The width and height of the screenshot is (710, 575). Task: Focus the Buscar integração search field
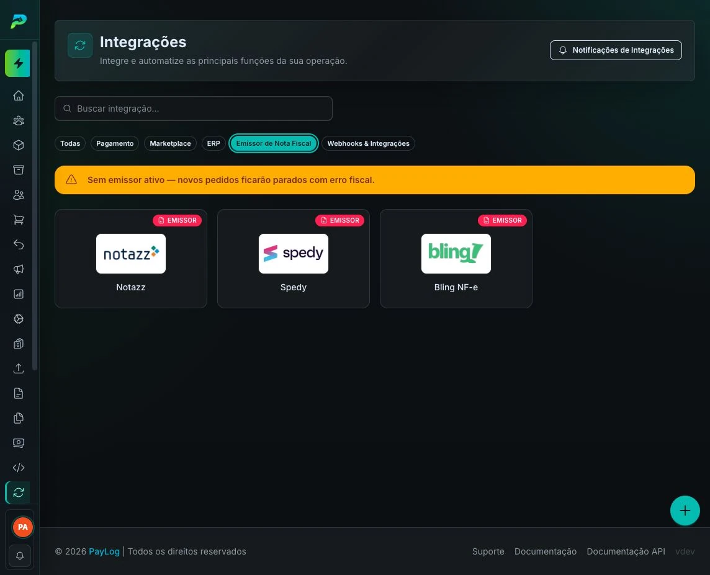194,109
